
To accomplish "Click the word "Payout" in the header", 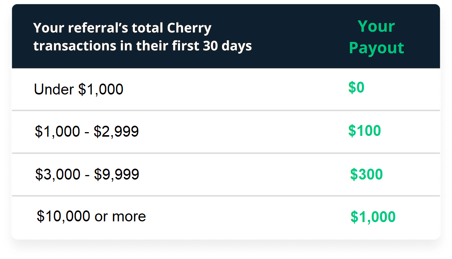I will coord(376,48).
